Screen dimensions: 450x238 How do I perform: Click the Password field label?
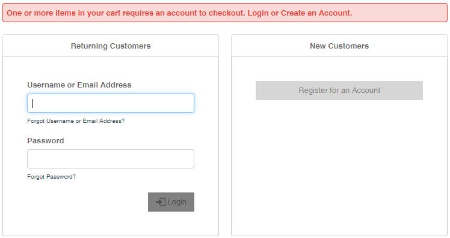(x=46, y=141)
